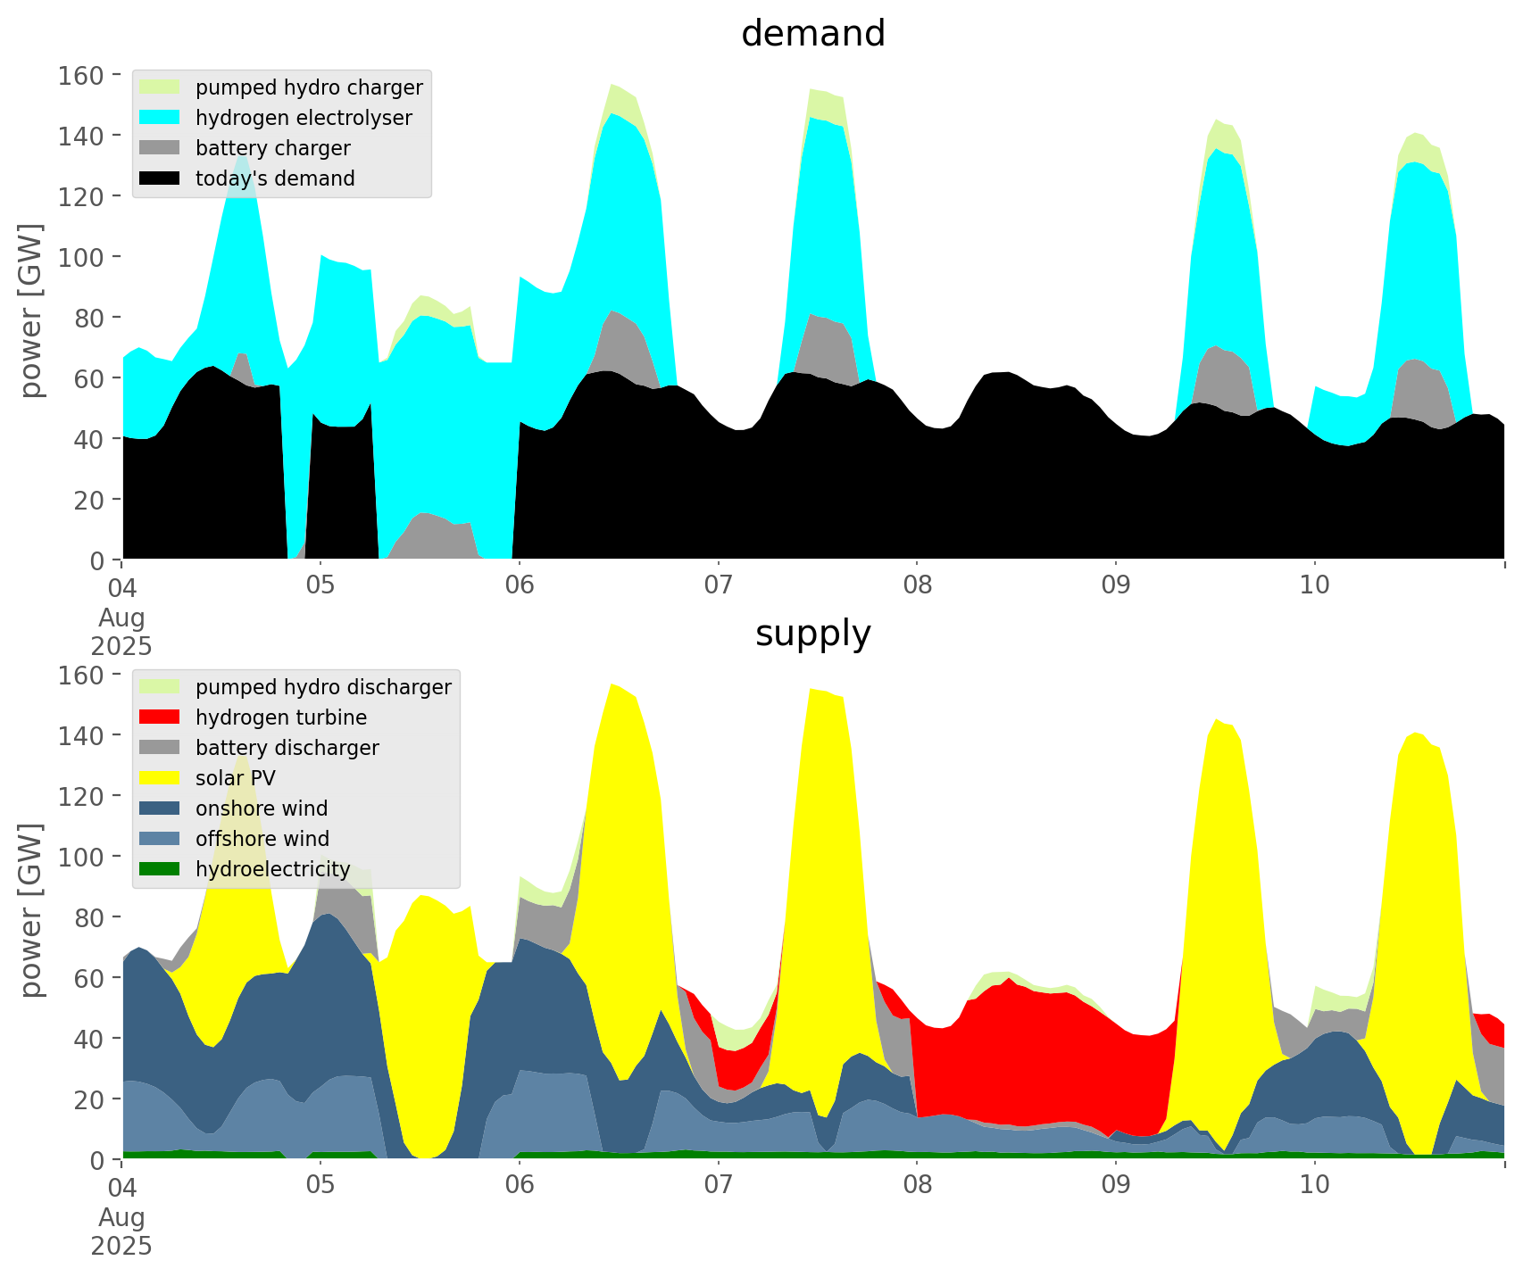Screen dimensions: 1523x1277
Task: Click the black today's demand legend swatch
Action: [160, 178]
